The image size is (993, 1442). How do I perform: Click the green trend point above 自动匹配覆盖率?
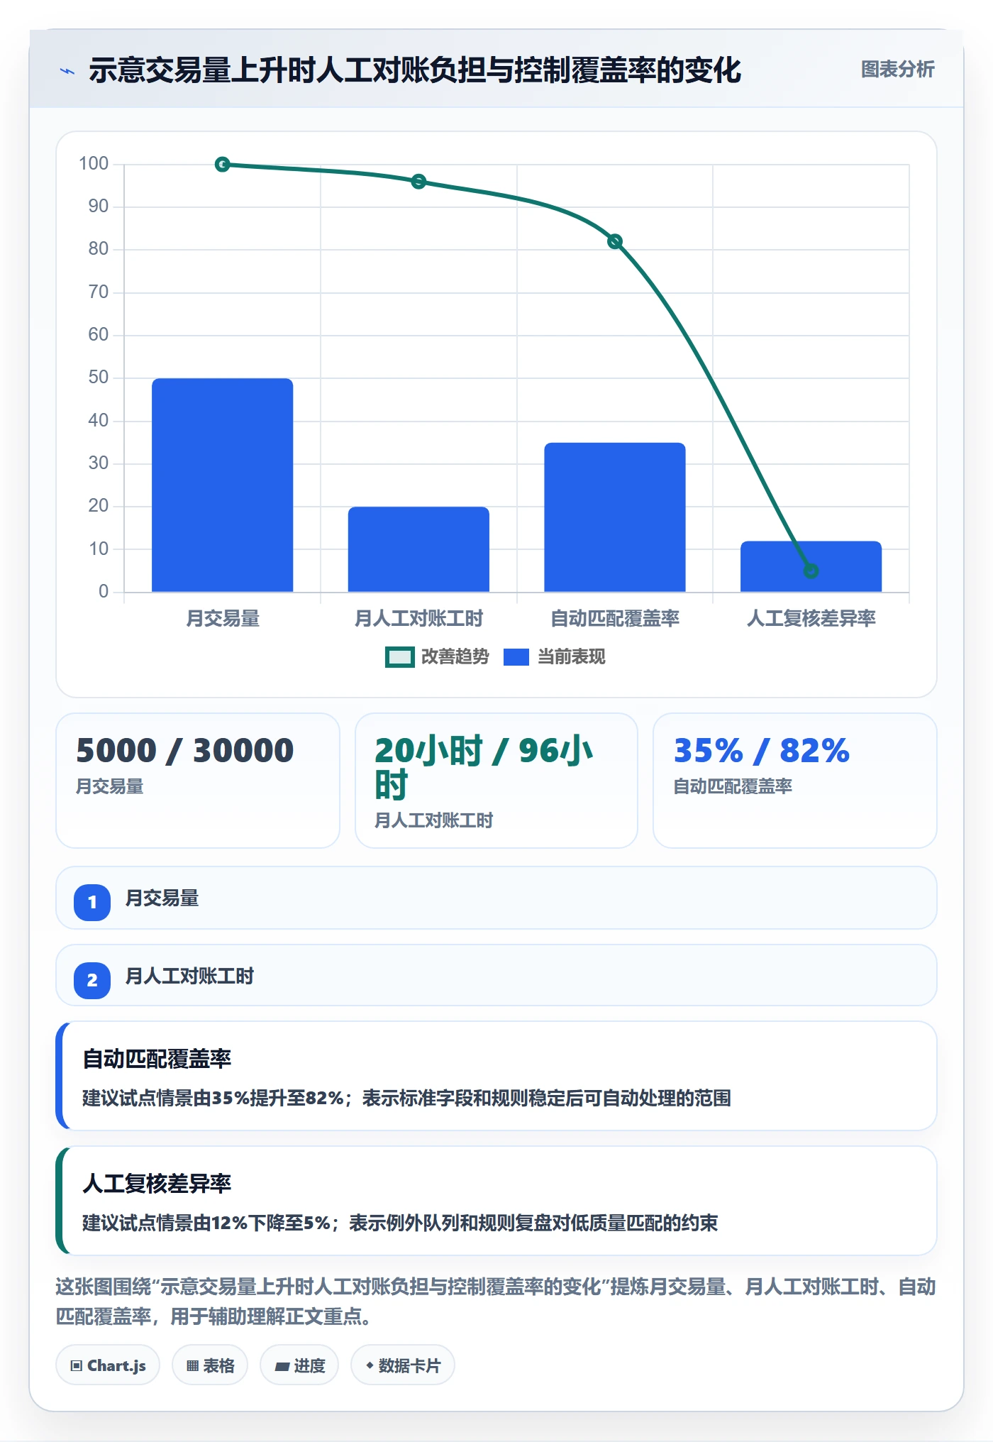coord(615,242)
